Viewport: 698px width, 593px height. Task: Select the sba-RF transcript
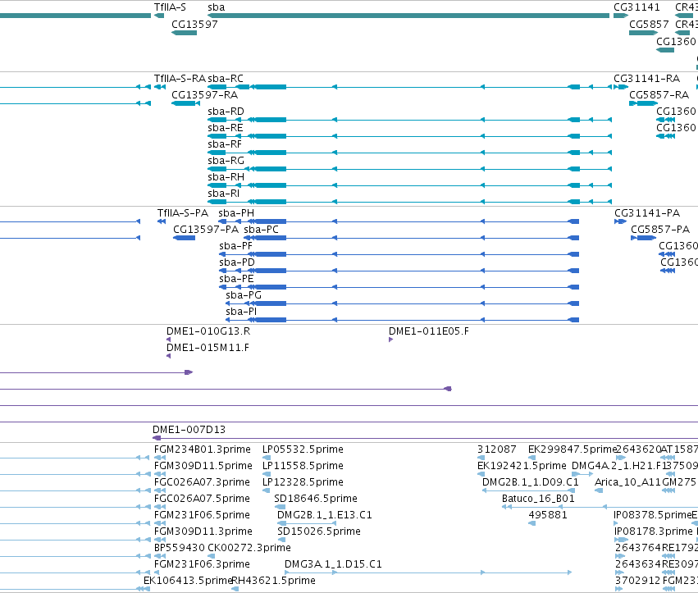(409, 153)
